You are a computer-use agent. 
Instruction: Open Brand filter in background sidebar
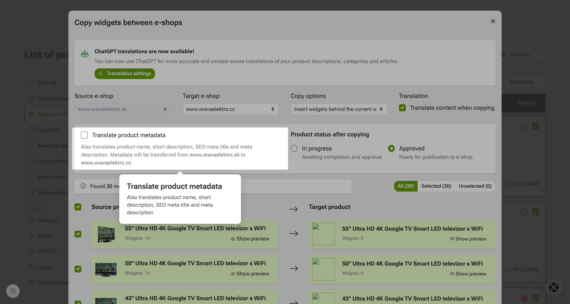tap(41, 236)
